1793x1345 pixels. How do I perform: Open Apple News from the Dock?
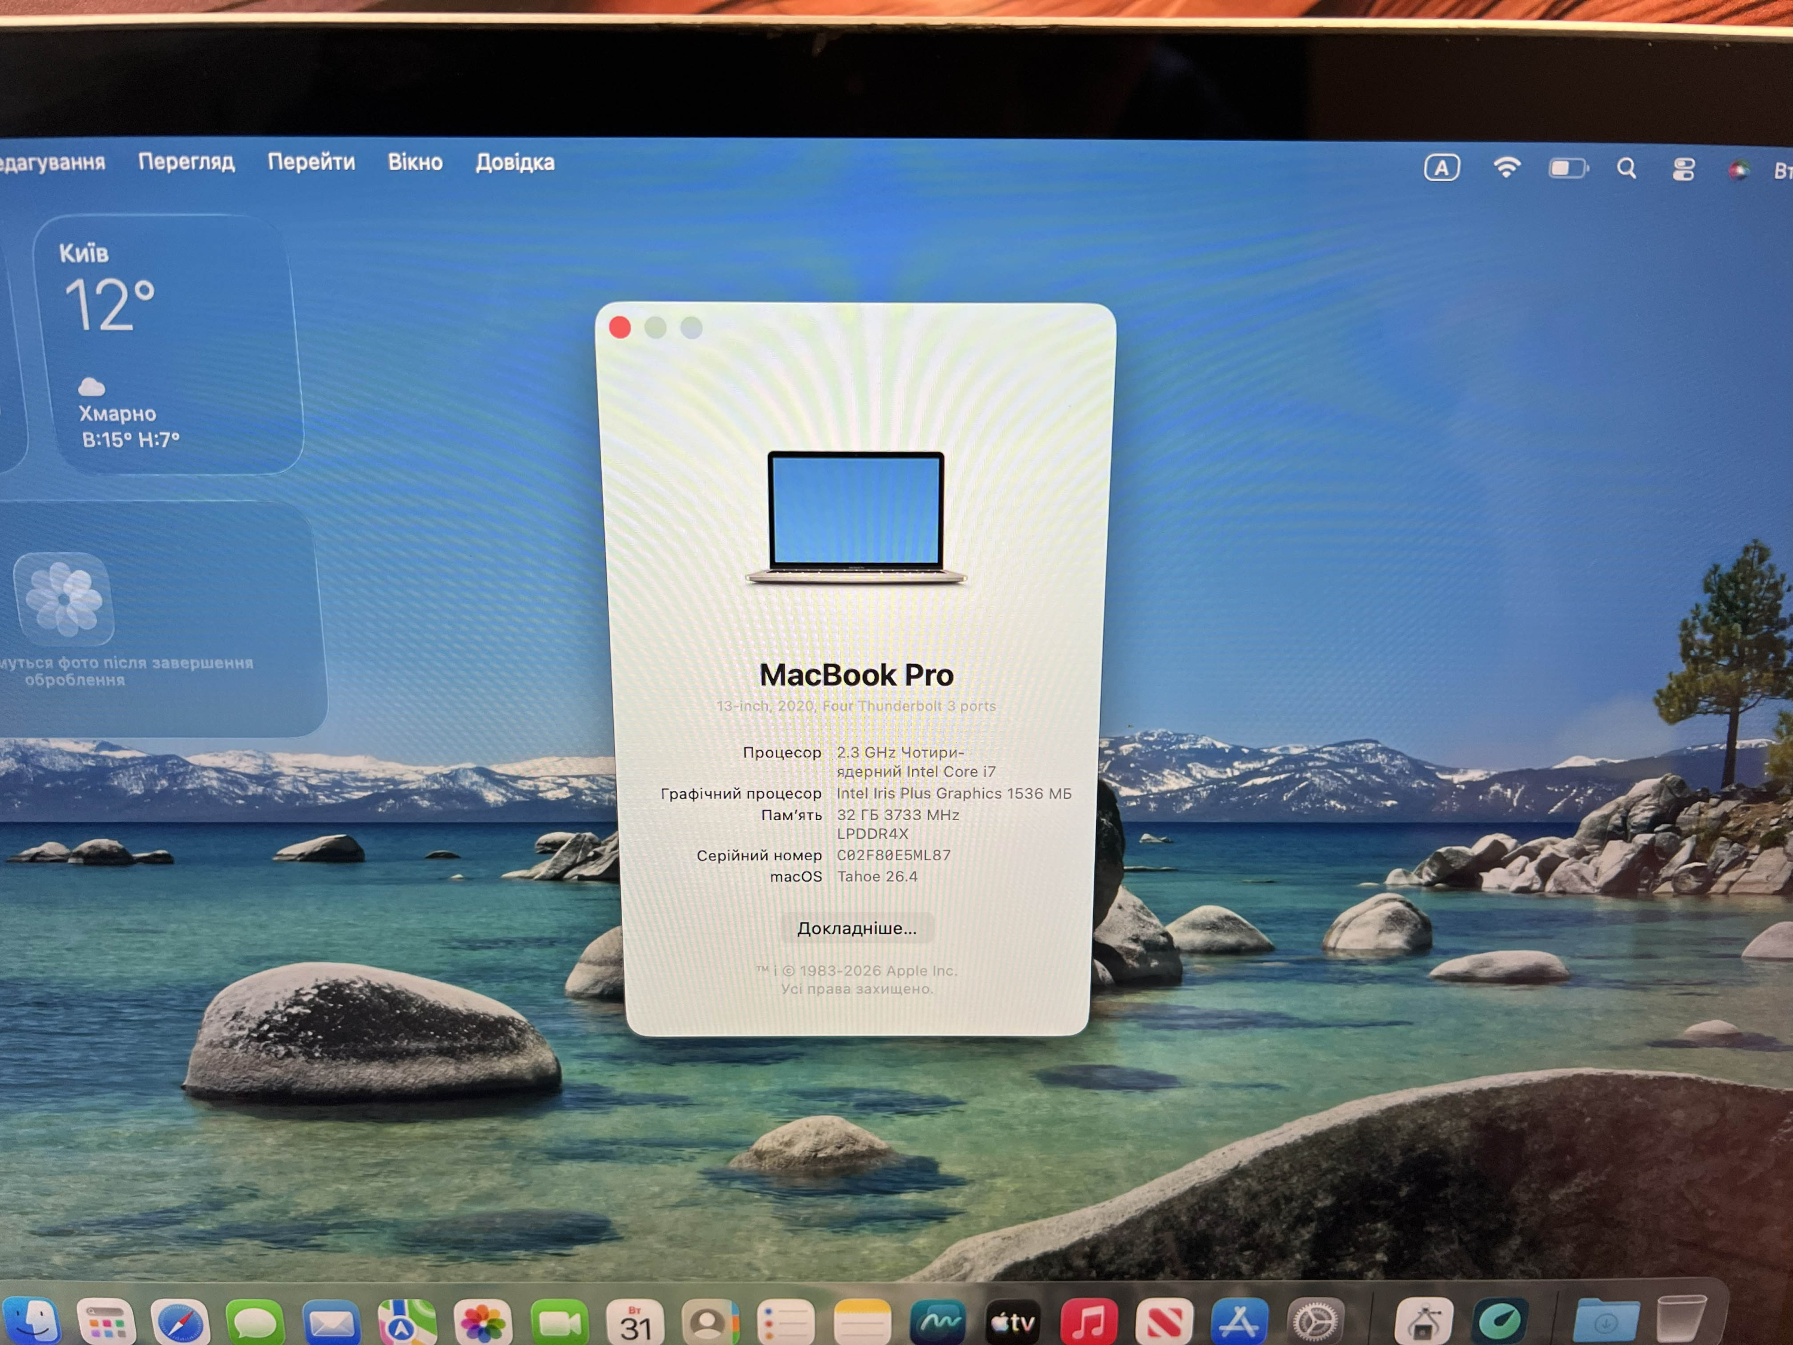(x=1165, y=1323)
